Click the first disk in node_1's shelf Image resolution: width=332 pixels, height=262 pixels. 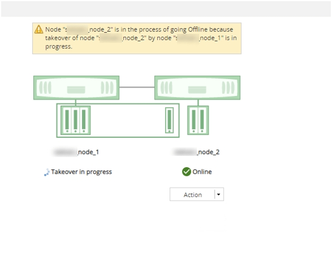(67, 120)
